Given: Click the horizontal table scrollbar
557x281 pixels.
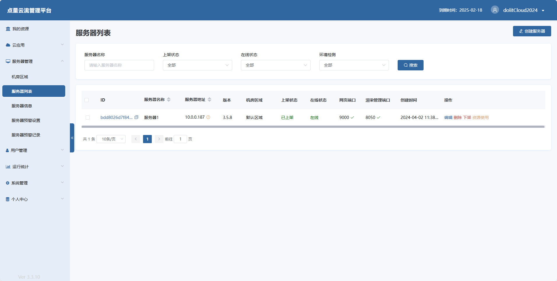Looking at the screenshot, I should pyautogui.click(x=313, y=127).
